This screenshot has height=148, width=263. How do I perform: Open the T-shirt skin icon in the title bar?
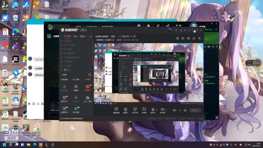point(185,30)
